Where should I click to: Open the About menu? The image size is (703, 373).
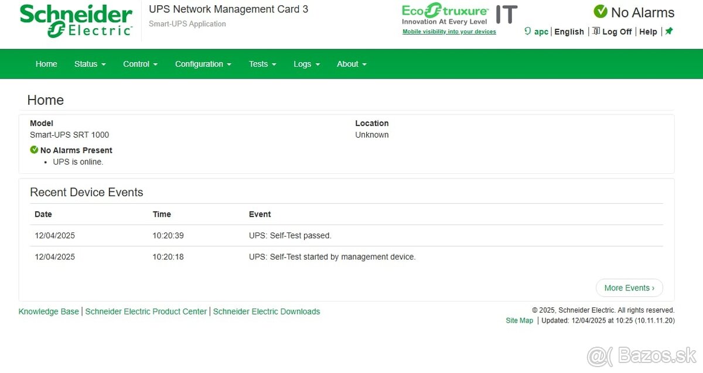(x=351, y=64)
